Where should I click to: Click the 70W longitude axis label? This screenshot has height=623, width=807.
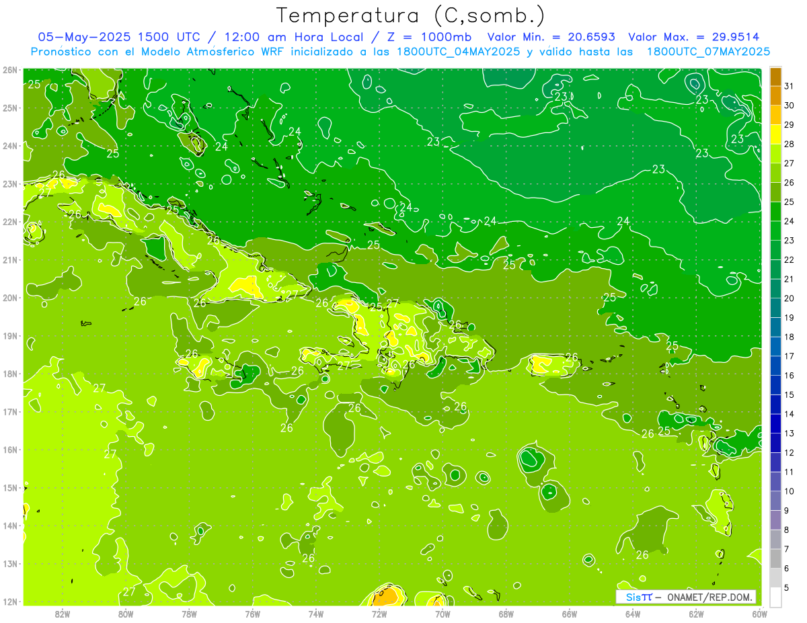[443, 614]
